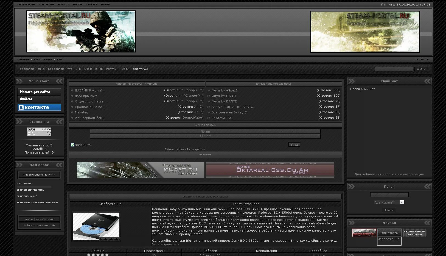The width and height of the screenshot is (446, 256).
Task: Open Top сайтов link at right of header
Action: point(421,59)
